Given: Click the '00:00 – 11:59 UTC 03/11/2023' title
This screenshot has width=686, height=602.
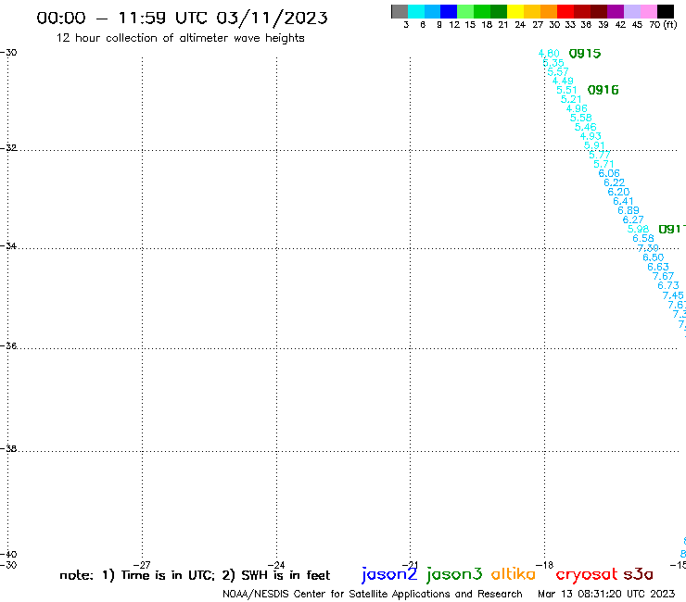Looking at the screenshot, I should tap(182, 18).
